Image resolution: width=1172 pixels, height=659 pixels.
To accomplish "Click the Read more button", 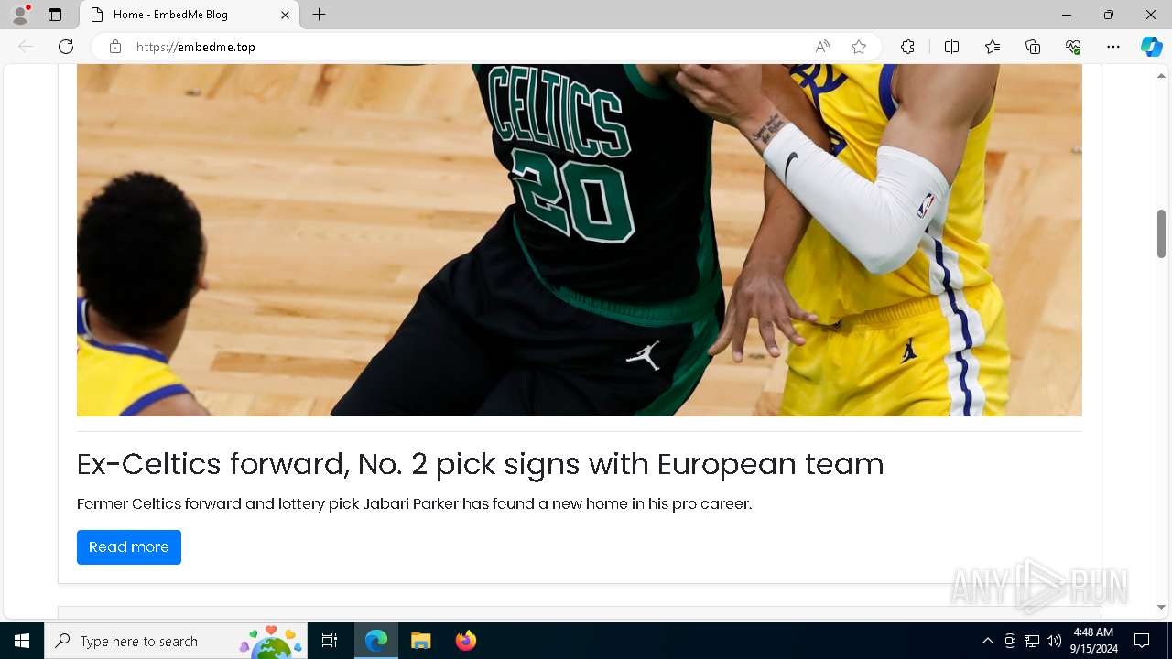I will [129, 547].
